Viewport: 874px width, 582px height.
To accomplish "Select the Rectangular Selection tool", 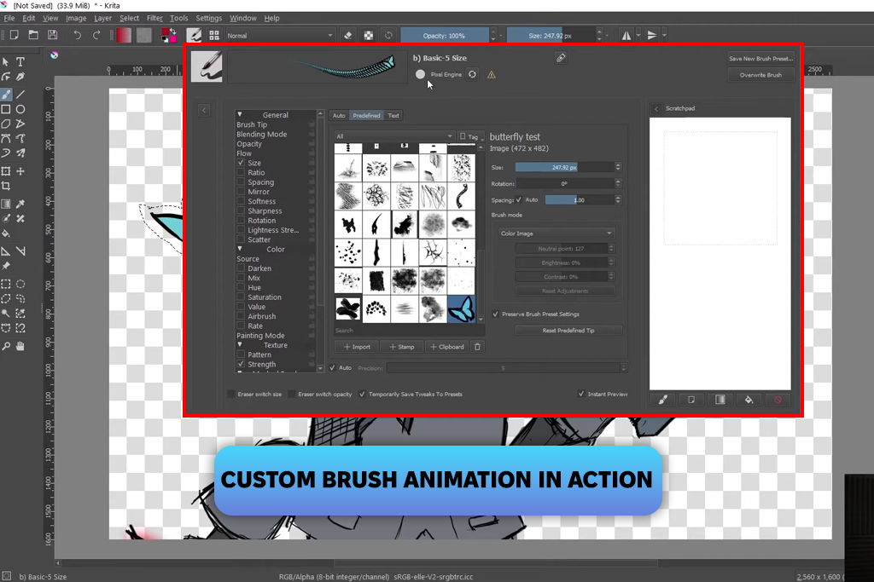I will [x=6, y=284].
